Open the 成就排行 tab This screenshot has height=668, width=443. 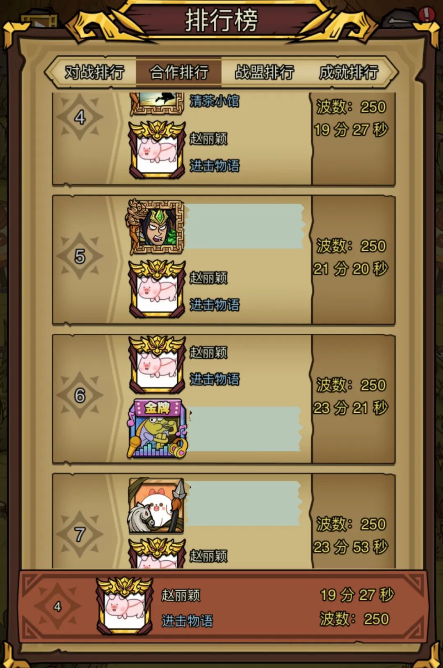pyautogui.click(x=349, y=72)
